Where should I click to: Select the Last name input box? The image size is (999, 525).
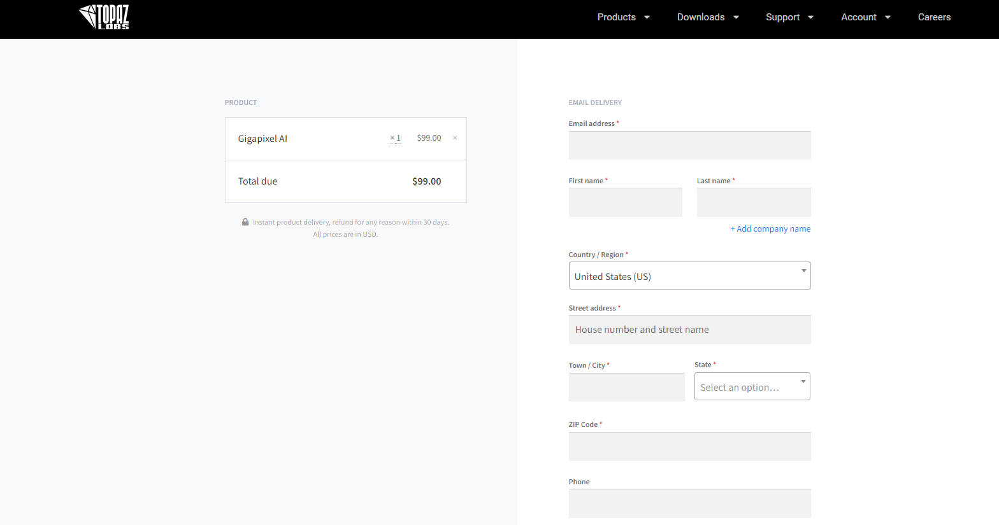[x=753, y=202]
